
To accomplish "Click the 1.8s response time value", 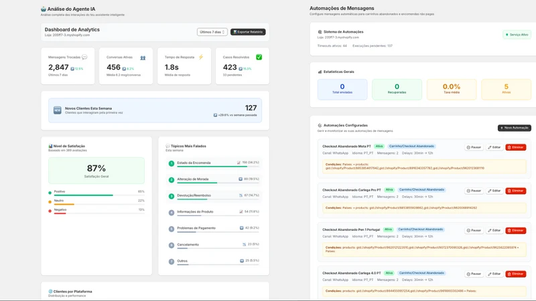I will (x=172, y=68).
